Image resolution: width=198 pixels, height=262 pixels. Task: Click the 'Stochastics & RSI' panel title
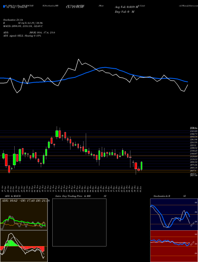coord(169,196)
